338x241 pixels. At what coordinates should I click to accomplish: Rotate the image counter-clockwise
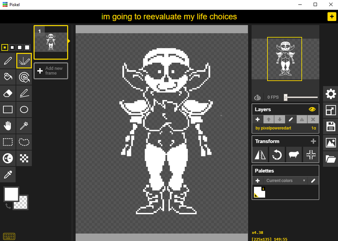click(277, 155)
